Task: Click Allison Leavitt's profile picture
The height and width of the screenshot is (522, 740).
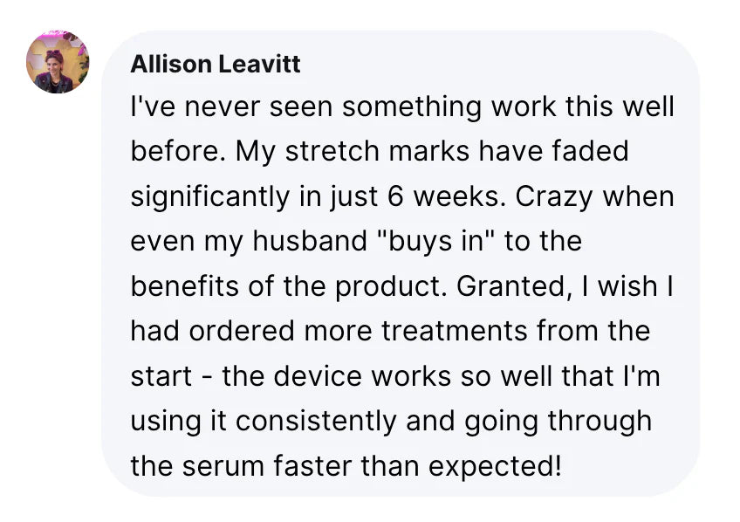Action: (x=58, y=63)
